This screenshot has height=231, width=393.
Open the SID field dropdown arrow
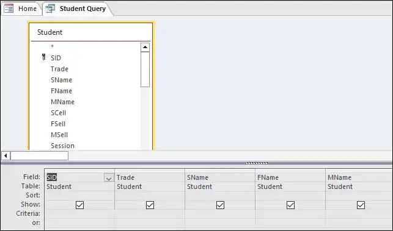pos(109,178)
